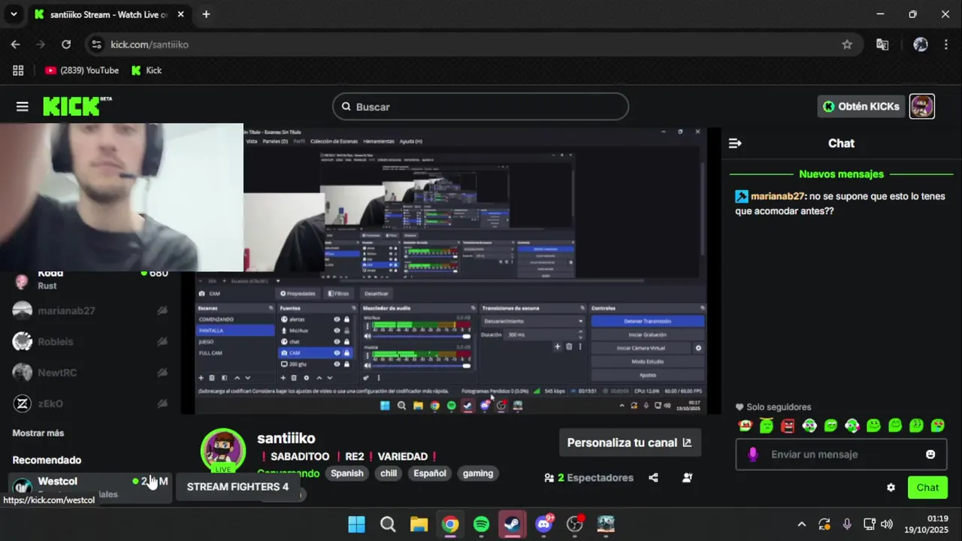Toggle visibility eye for chat source in streamed OBS
Image resolution: width=962 pixels, height=541 pixels.
(x=337, y=342)
